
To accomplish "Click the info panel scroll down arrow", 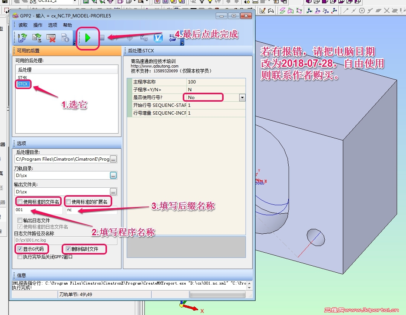I will [249, 288].
